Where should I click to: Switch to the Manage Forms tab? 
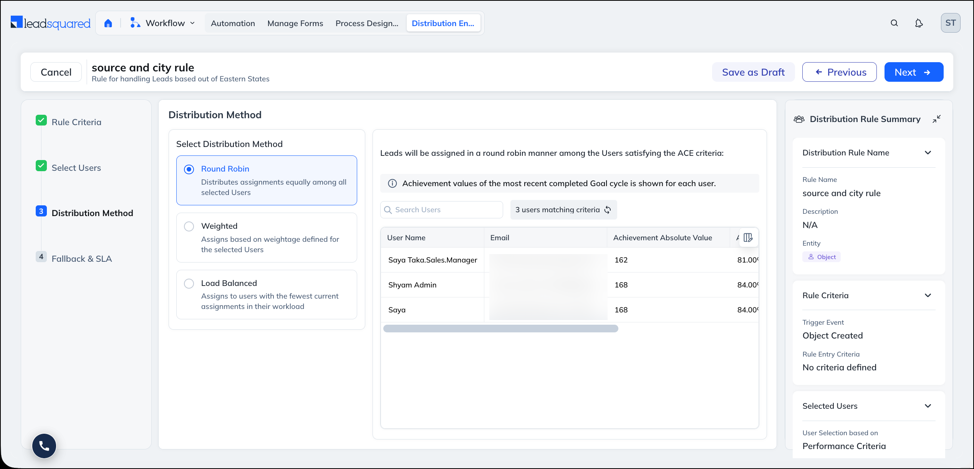click(x=295, y=23)
